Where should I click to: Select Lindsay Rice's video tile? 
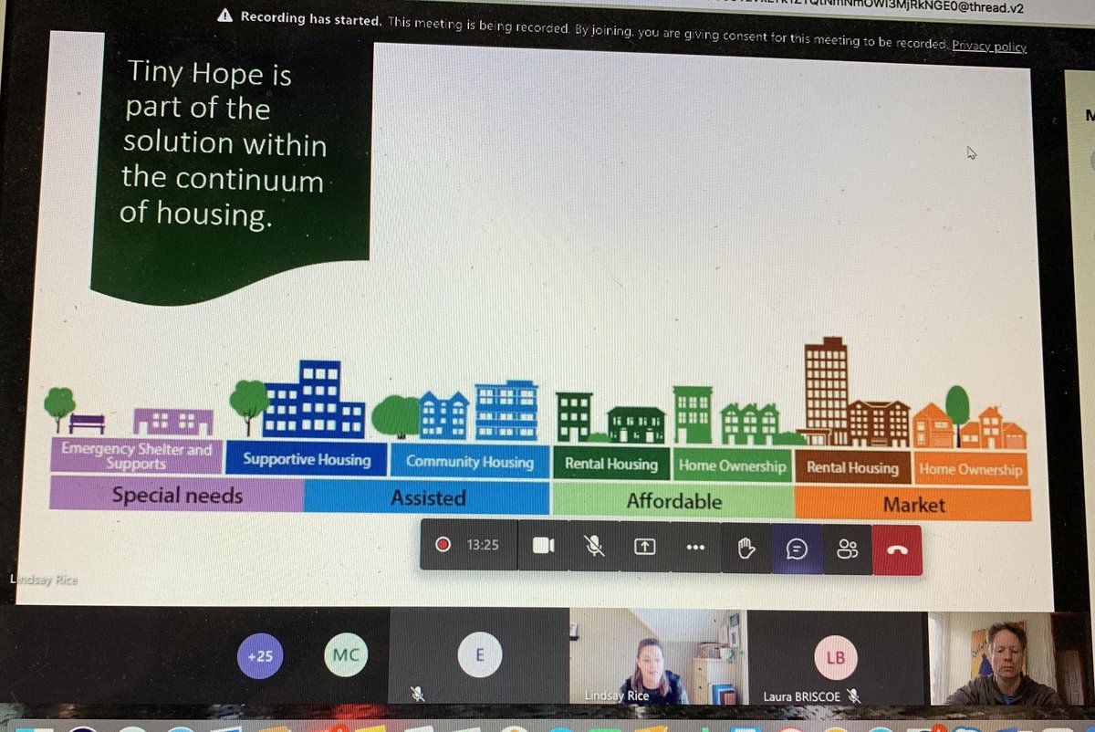point(659,656)
